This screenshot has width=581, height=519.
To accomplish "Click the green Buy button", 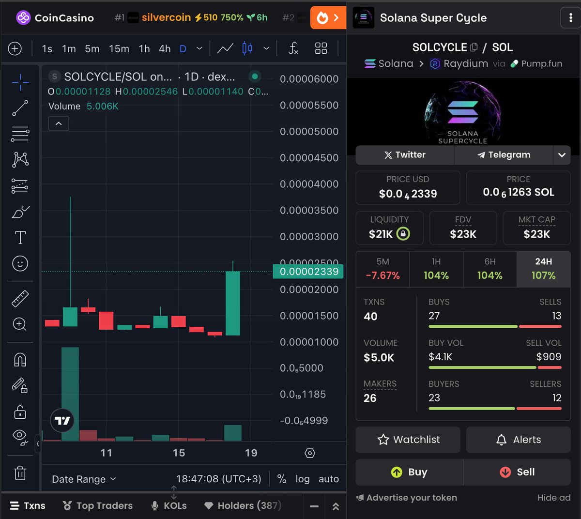I will [409, 472].
